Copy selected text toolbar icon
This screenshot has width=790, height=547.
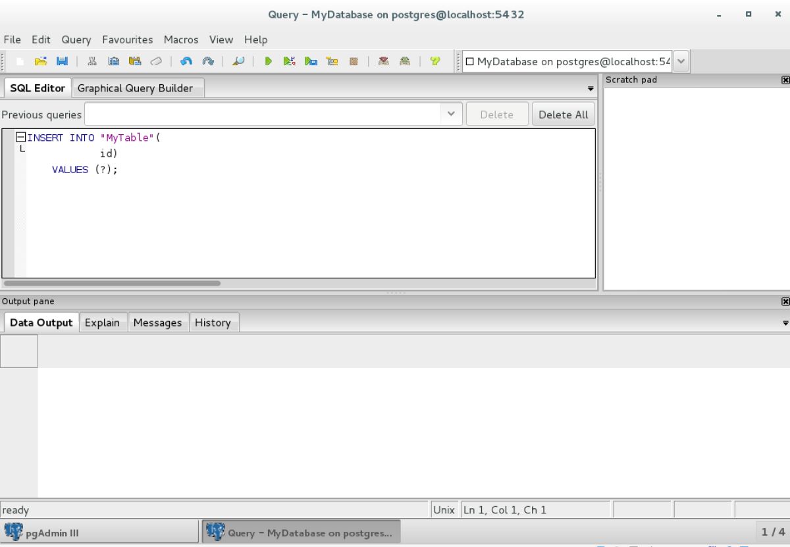(114, 61)
